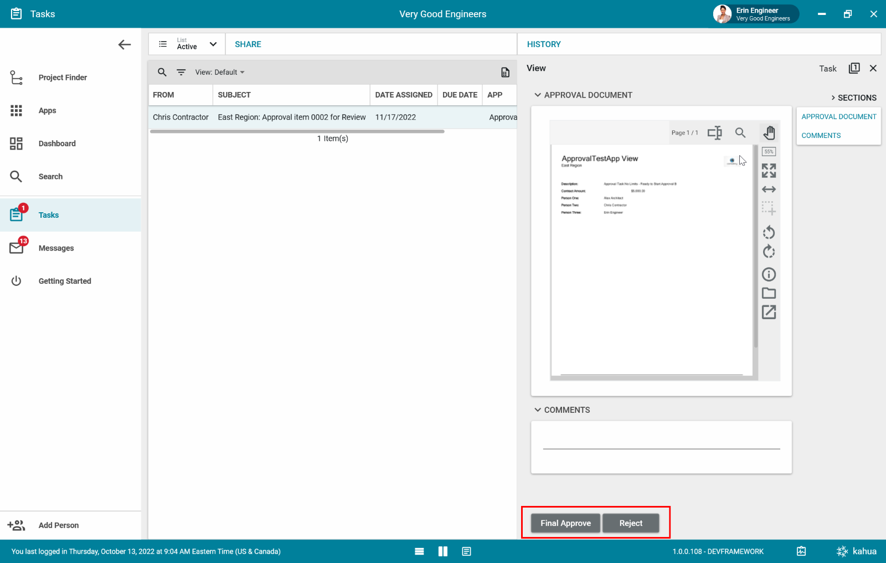This screenshot has height=563, width=886.
Task: Switch to list-only layout in status bar
Action: point(419,551)
